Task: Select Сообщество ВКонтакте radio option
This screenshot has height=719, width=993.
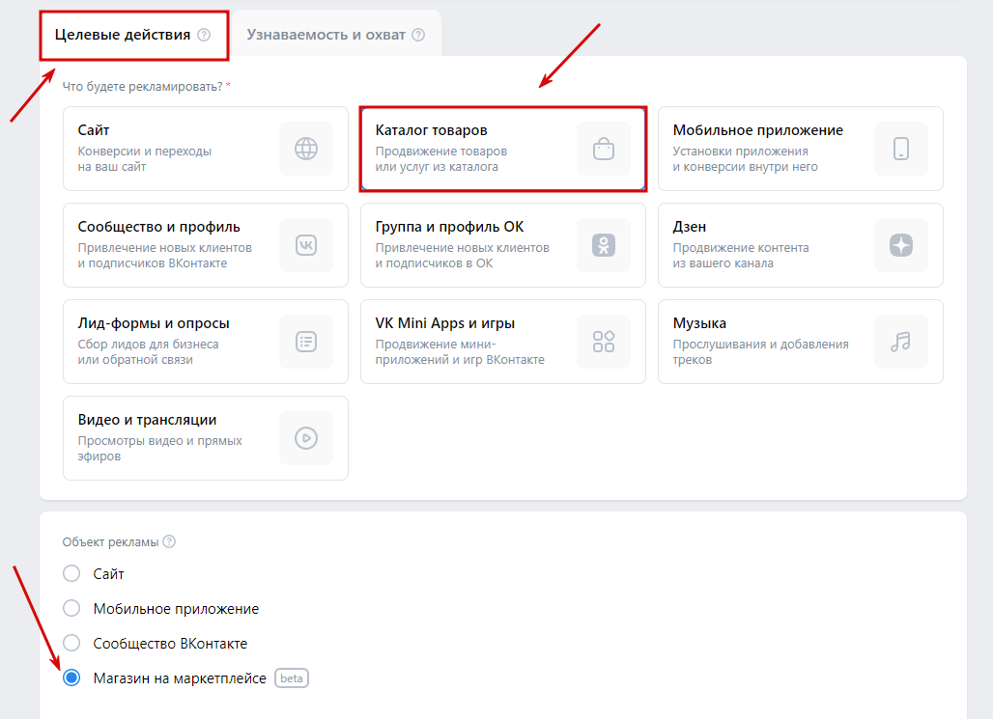Action: pyautogui.click(x=71, y=644)
